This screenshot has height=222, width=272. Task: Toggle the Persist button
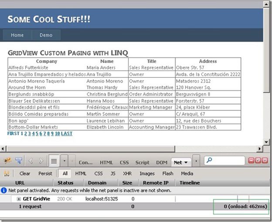tap(45, 173)
